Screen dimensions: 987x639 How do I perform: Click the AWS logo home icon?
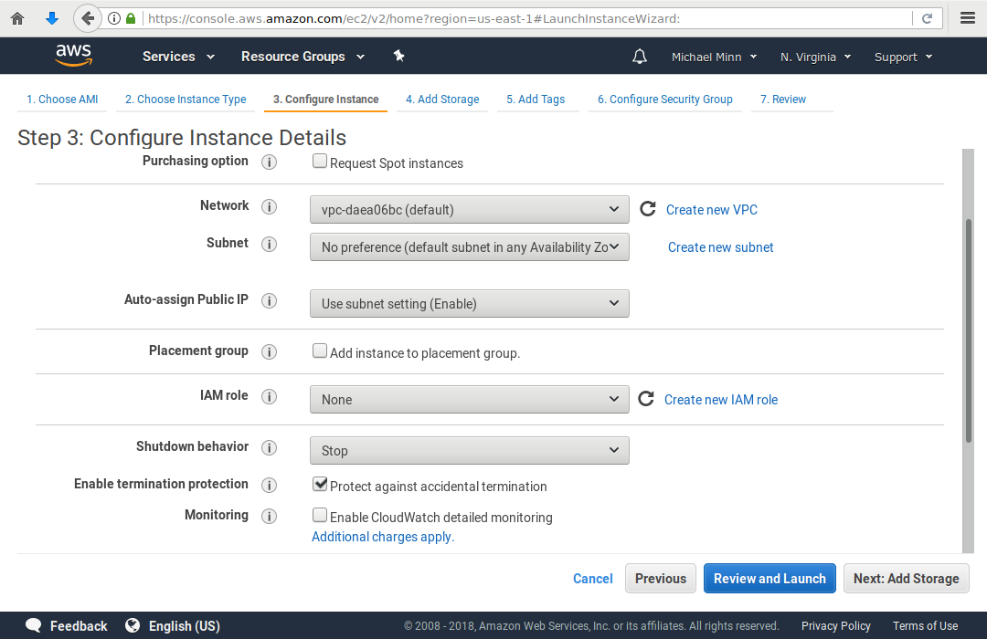pyautogui.click(x=73, y=56)
